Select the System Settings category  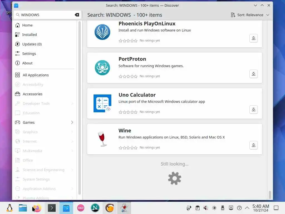(x=45, y=179)
